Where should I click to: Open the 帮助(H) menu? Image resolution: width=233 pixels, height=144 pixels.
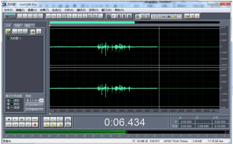(x=119, y=10)
